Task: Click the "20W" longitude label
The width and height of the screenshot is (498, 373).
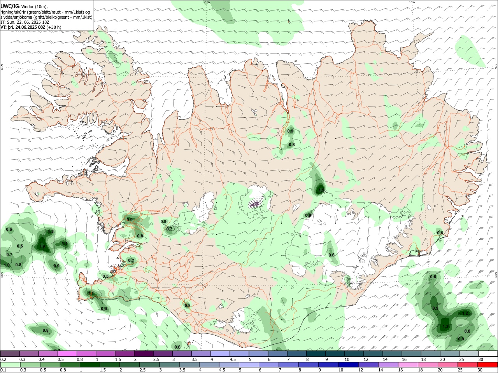Action: 207,2
